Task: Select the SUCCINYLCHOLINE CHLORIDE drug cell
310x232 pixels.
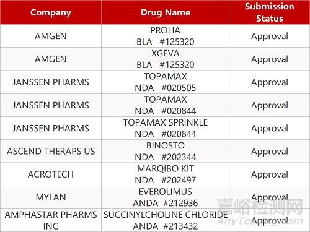Action: (x=166, y=220)
